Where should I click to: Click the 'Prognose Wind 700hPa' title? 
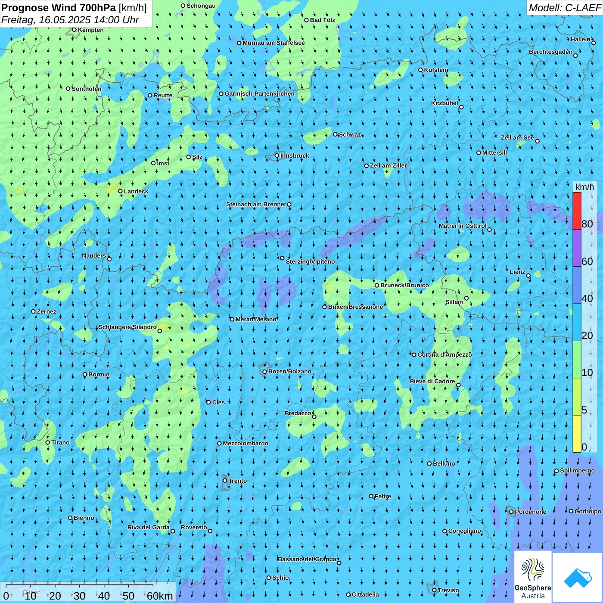pyautogui.click(x=59, y=8)
